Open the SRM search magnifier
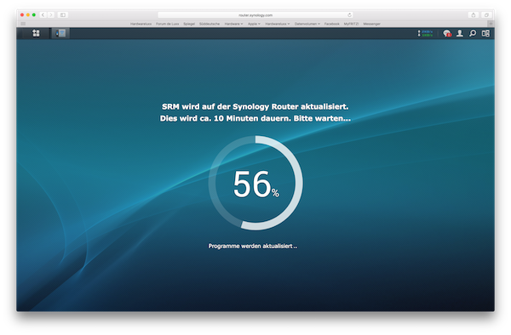This screenshot has width=511, height=335. (x=473, y=33)
